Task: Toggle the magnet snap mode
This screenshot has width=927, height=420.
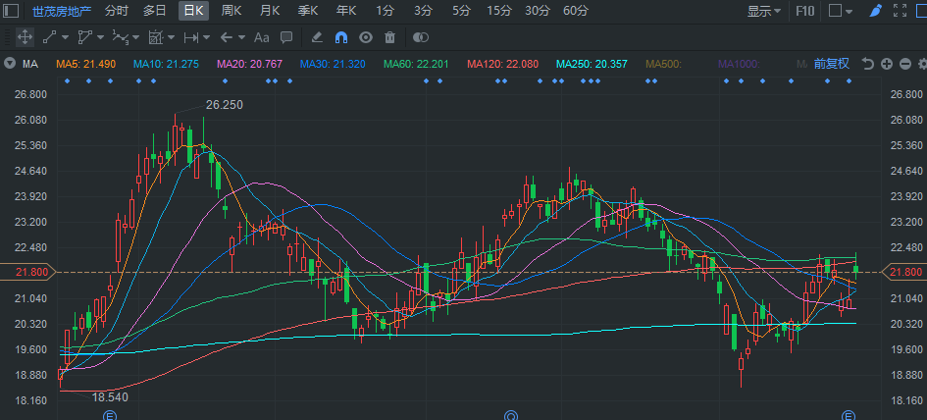Action: [x=341, y=37]
